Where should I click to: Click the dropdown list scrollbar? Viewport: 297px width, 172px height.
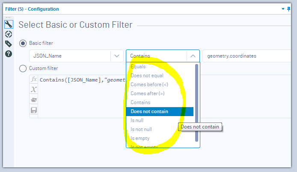point(196,102)
